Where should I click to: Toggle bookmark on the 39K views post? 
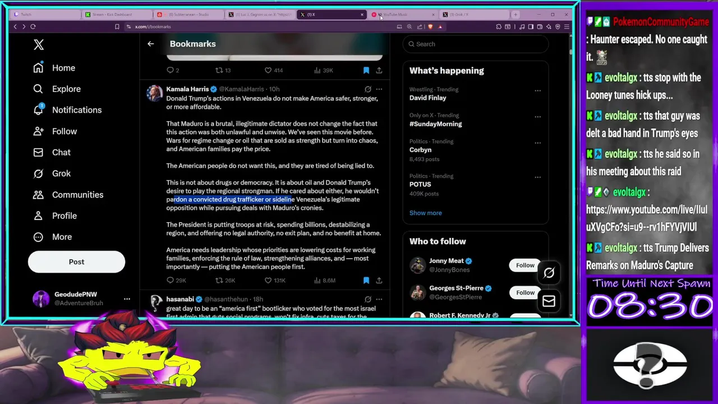pyautogui.click(x=366, y=70)
